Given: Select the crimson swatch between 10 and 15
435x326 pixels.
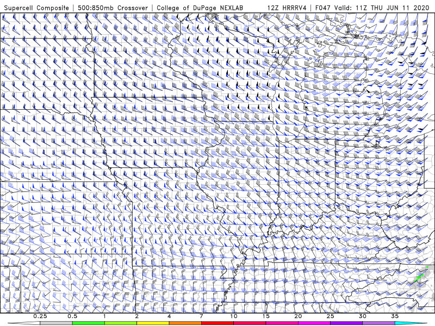Looking at the screenshot, I should coord(250,323).
